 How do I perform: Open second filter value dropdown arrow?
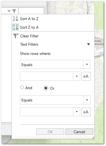tap(77, 112)
